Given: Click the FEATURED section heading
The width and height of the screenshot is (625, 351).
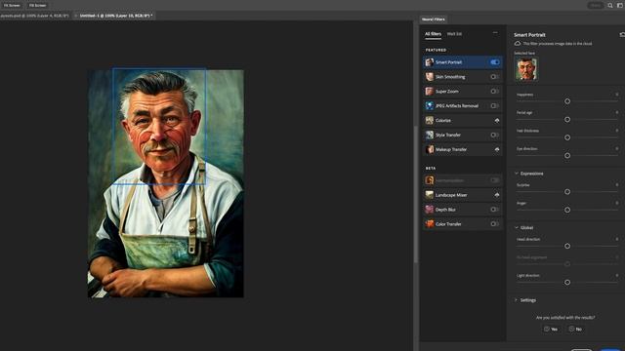Looking at the screenshot, I should click(x=437, y=50).
